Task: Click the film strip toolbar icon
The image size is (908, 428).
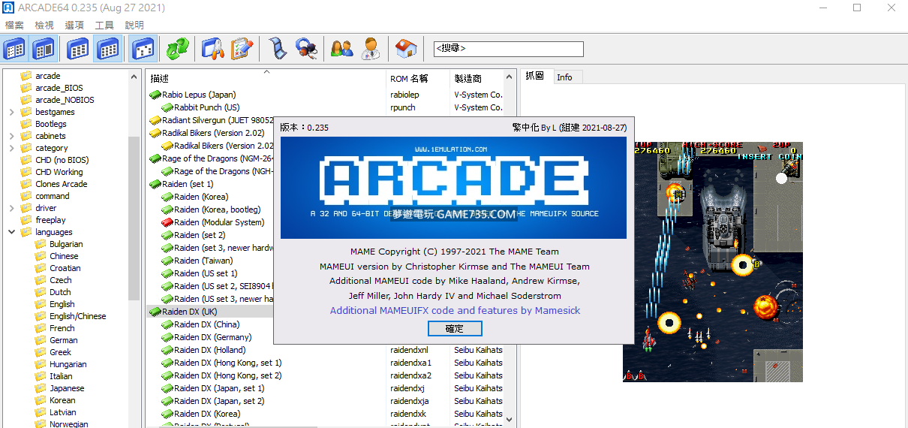Action: tap(278, 49)
